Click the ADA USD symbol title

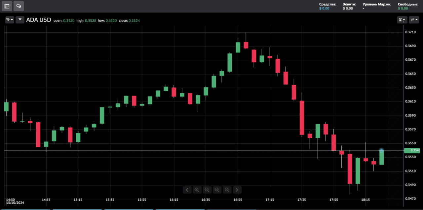[39, 20]
